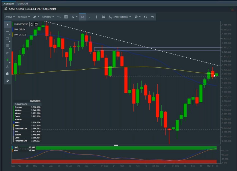This screenshot has width=237, height=171.
Task: Open the Añadir indicador menu
Action: point(120,17)
